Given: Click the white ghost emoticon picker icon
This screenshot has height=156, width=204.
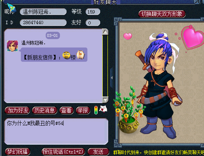Looking at the screenshot, I should click(103, 109).
